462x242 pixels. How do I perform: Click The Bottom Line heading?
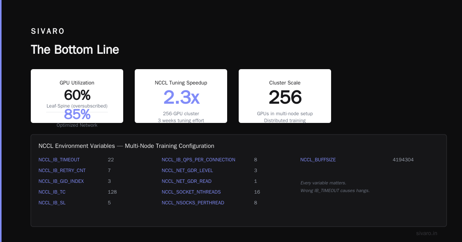coord(75,50)
